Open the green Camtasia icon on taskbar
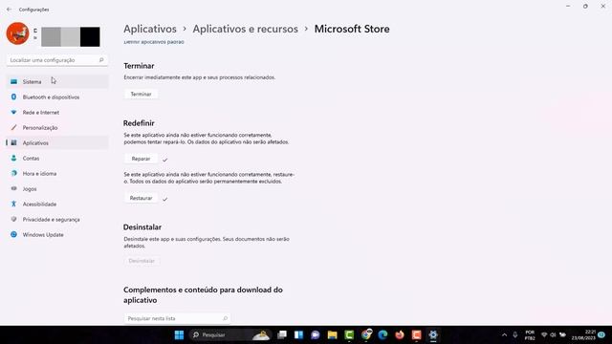This screenshot has height=344, width=612. (349, 335)
